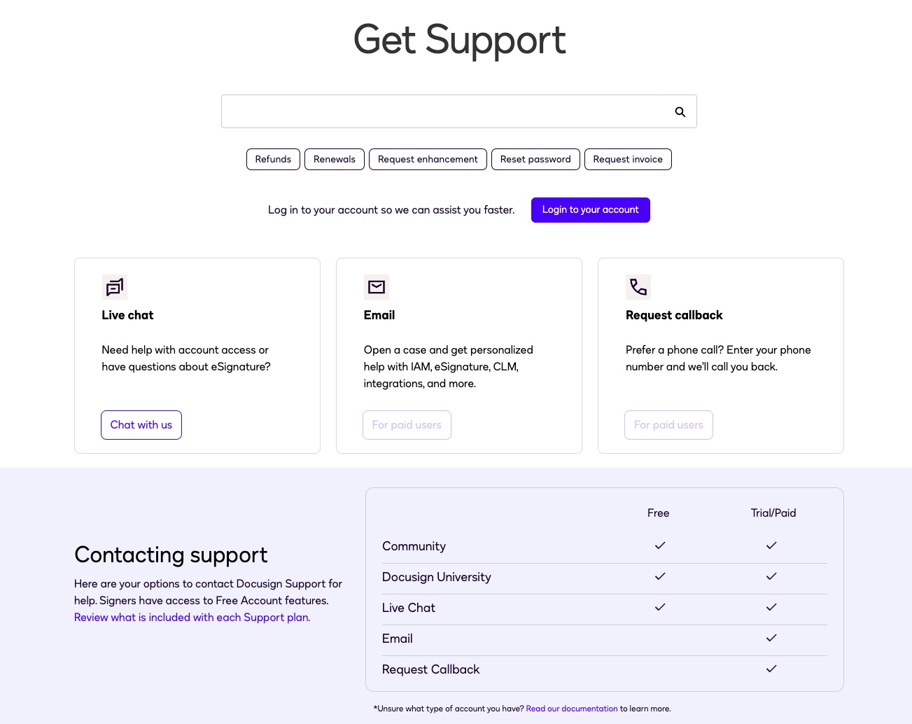Click the Live Chat checkmark under Free
This screenshot has width=912, height=724.
pos(659,607)
